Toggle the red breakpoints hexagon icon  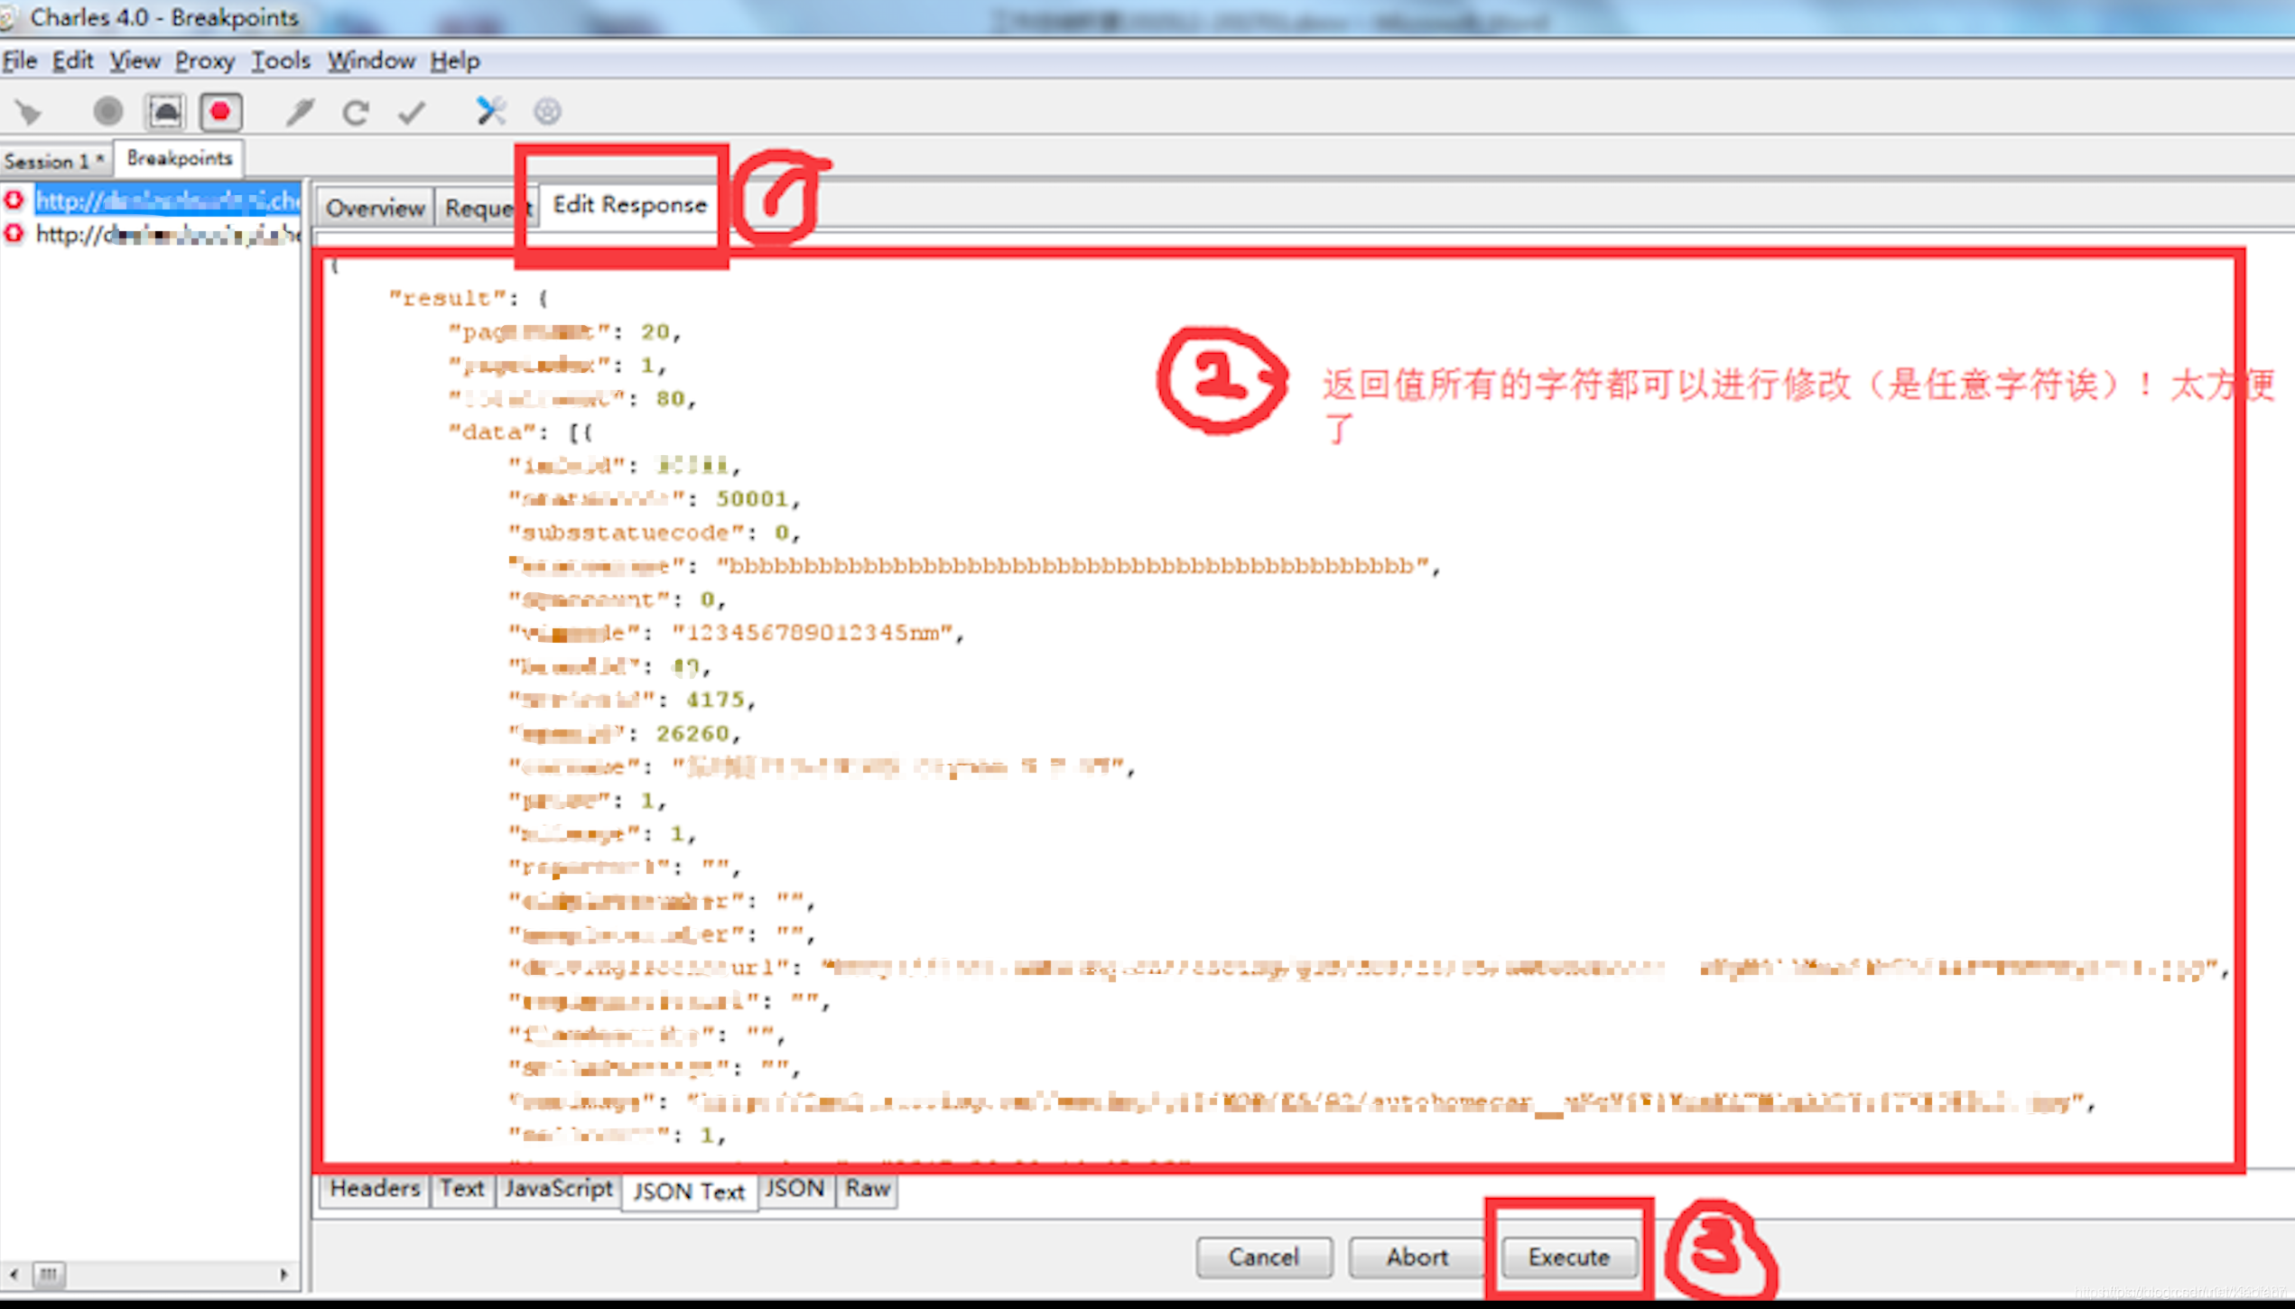[221, 112]
